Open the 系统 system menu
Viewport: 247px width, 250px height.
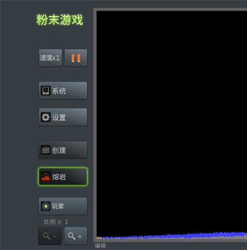[63, 91]
